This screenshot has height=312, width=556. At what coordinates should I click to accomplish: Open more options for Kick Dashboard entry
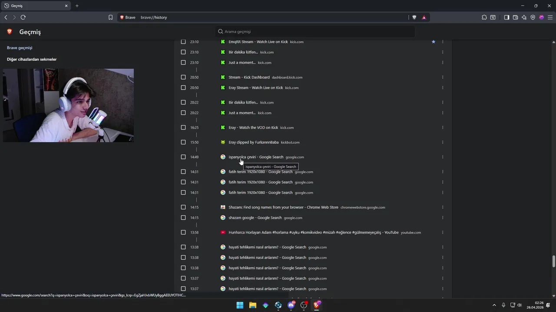[443, 77]
